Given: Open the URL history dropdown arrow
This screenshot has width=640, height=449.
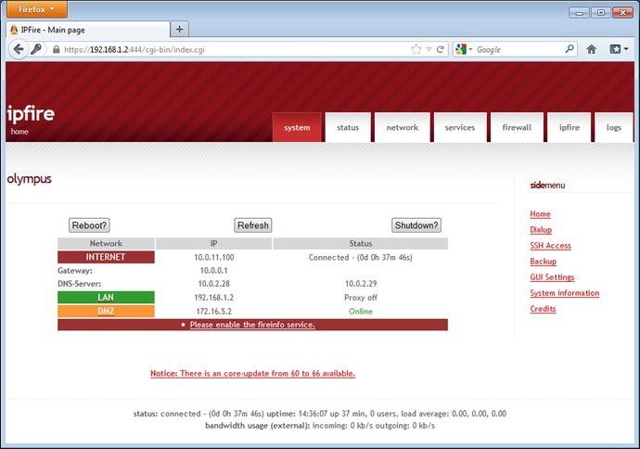Looking at the screenshot, I should coord(429,49).
